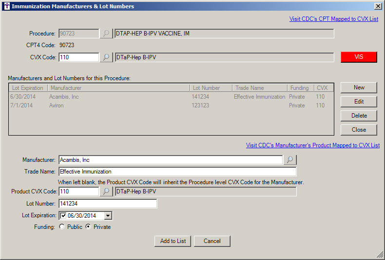The width and height of the screenshot is (385, 260).
Task: Sort list by Lot Expiration column header
Action: click(x=28, y=88)
